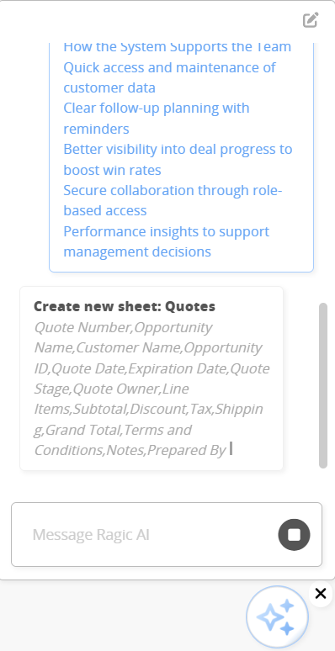335x651 pixels.
Task: Click the Ragic AI sparkle assistant button
Action: (277, 617)
